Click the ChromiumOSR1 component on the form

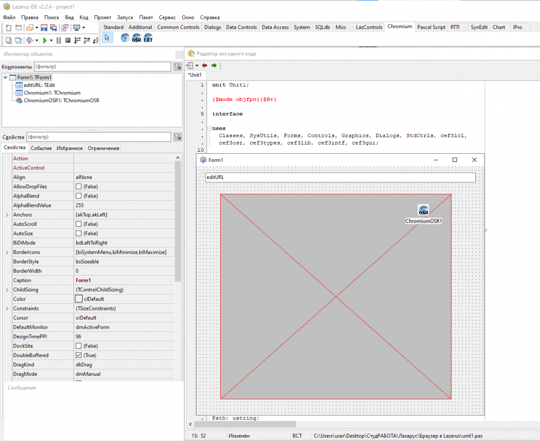coord(423,211)
